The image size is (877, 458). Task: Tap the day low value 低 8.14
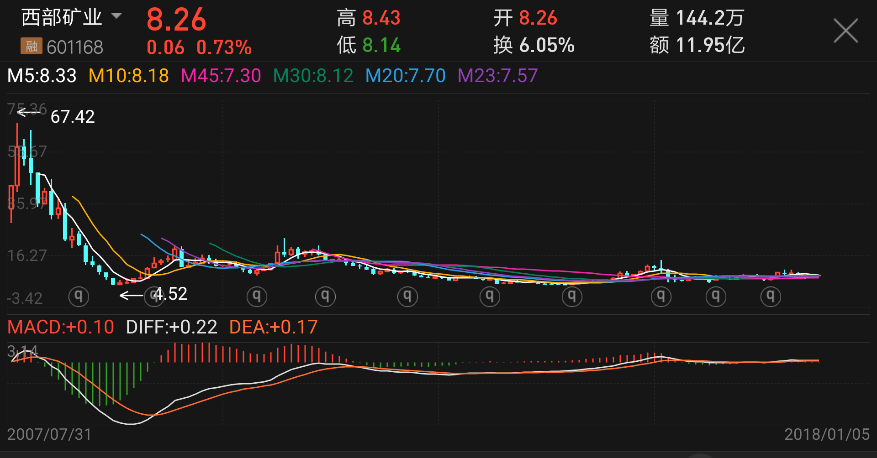tap(369, 45)
